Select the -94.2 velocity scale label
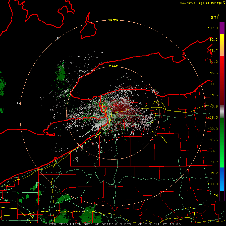Viewport: 226px width, 226px height. 213,173
